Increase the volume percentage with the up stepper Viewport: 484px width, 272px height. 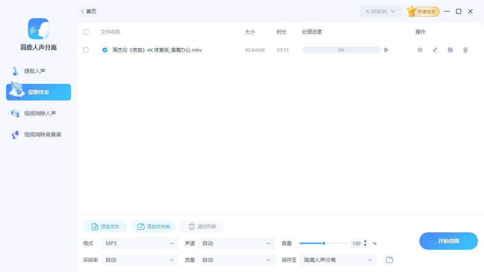pyautogui.click(x=365, y=242)
